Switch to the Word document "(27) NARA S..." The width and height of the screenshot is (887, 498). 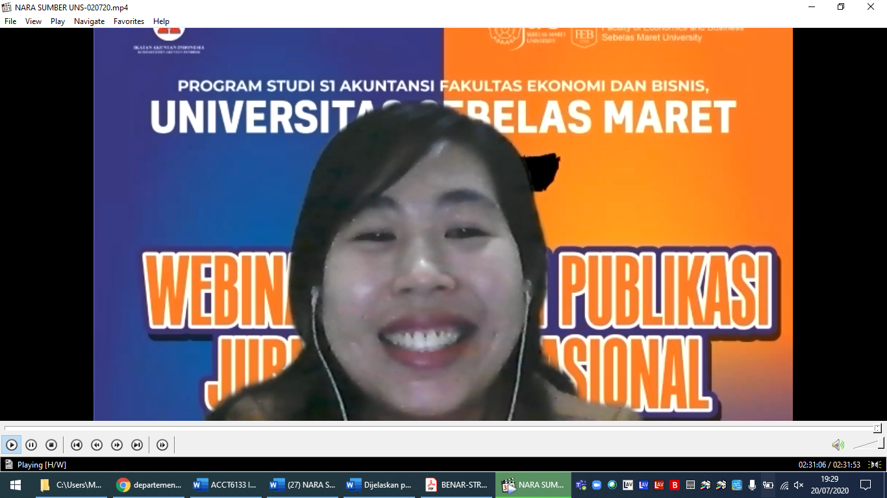point(302,485)
